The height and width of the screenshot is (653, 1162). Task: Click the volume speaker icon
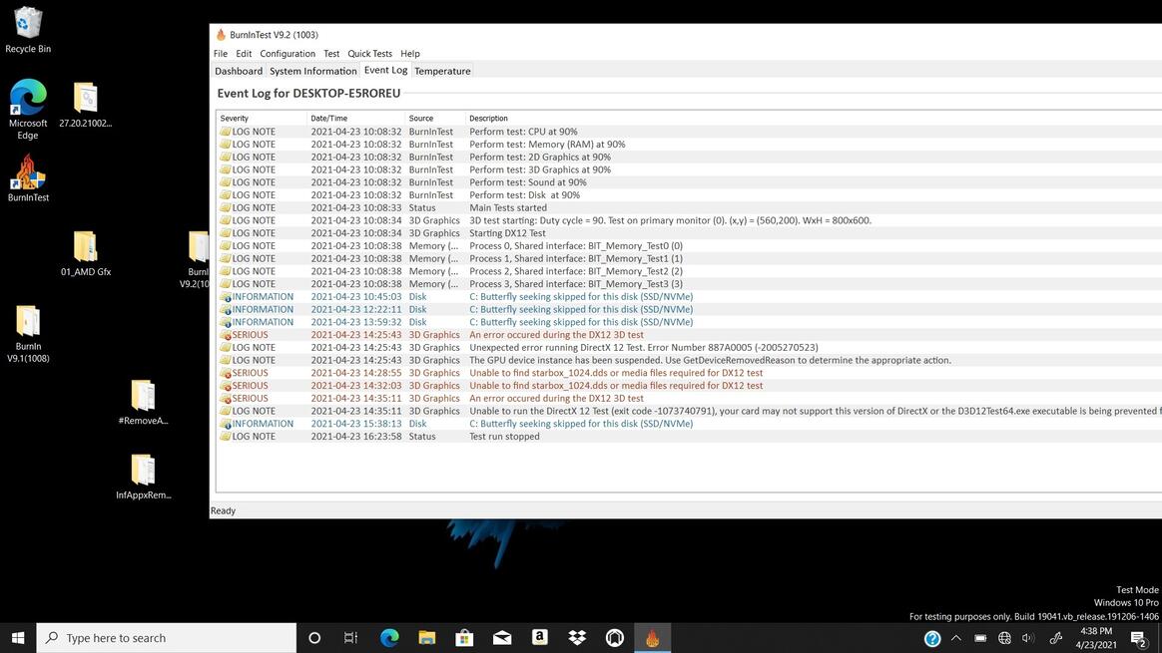(x=1028, y=637)
